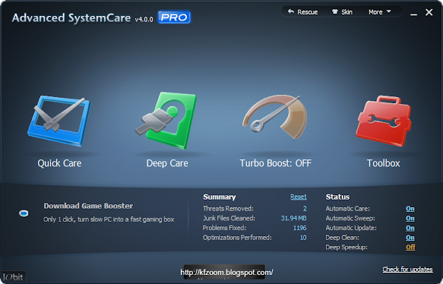Open Rescue from the top bar
The height and width of the screenshot is (284, 443).
(x=302, y=12)
